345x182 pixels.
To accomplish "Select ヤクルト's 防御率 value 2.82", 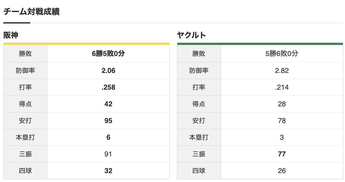I will click(282, 71).
